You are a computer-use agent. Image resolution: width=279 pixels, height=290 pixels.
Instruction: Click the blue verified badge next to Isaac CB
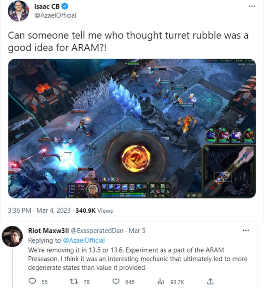[x=65, y=7]
